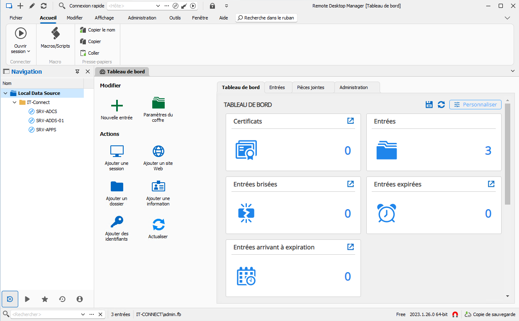
Task: Switch to the Pièces jointes tab
Action: (310, 87)
